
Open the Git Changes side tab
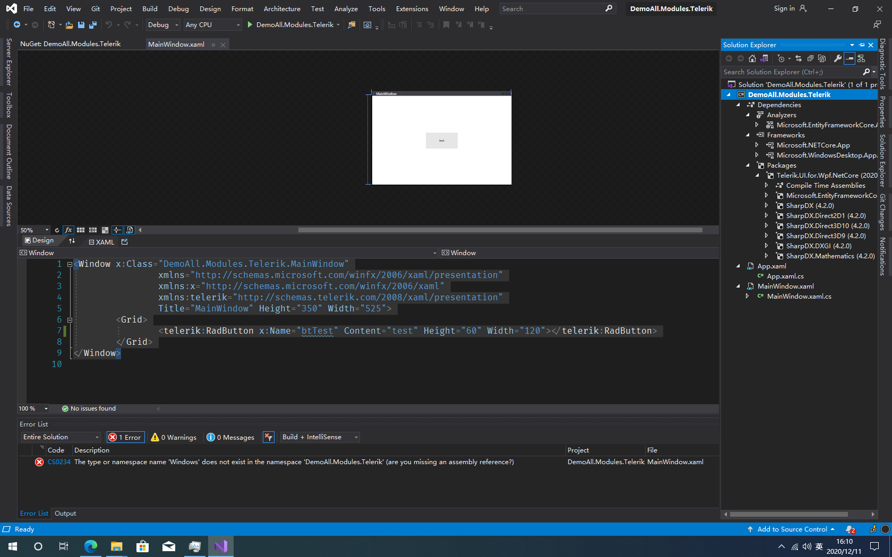point(882,212)
